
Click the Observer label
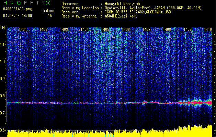click(x=70, y=4)
